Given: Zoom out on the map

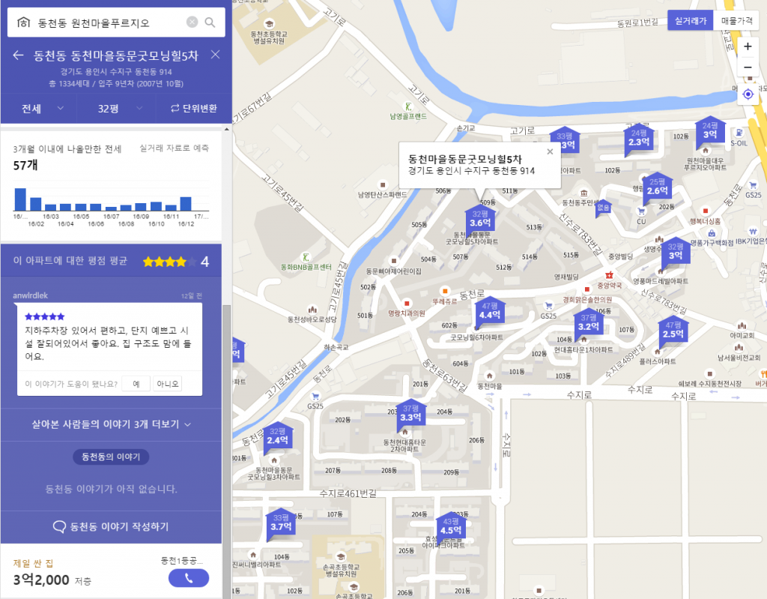Looking at the screenshot, I should pos(748,67).
